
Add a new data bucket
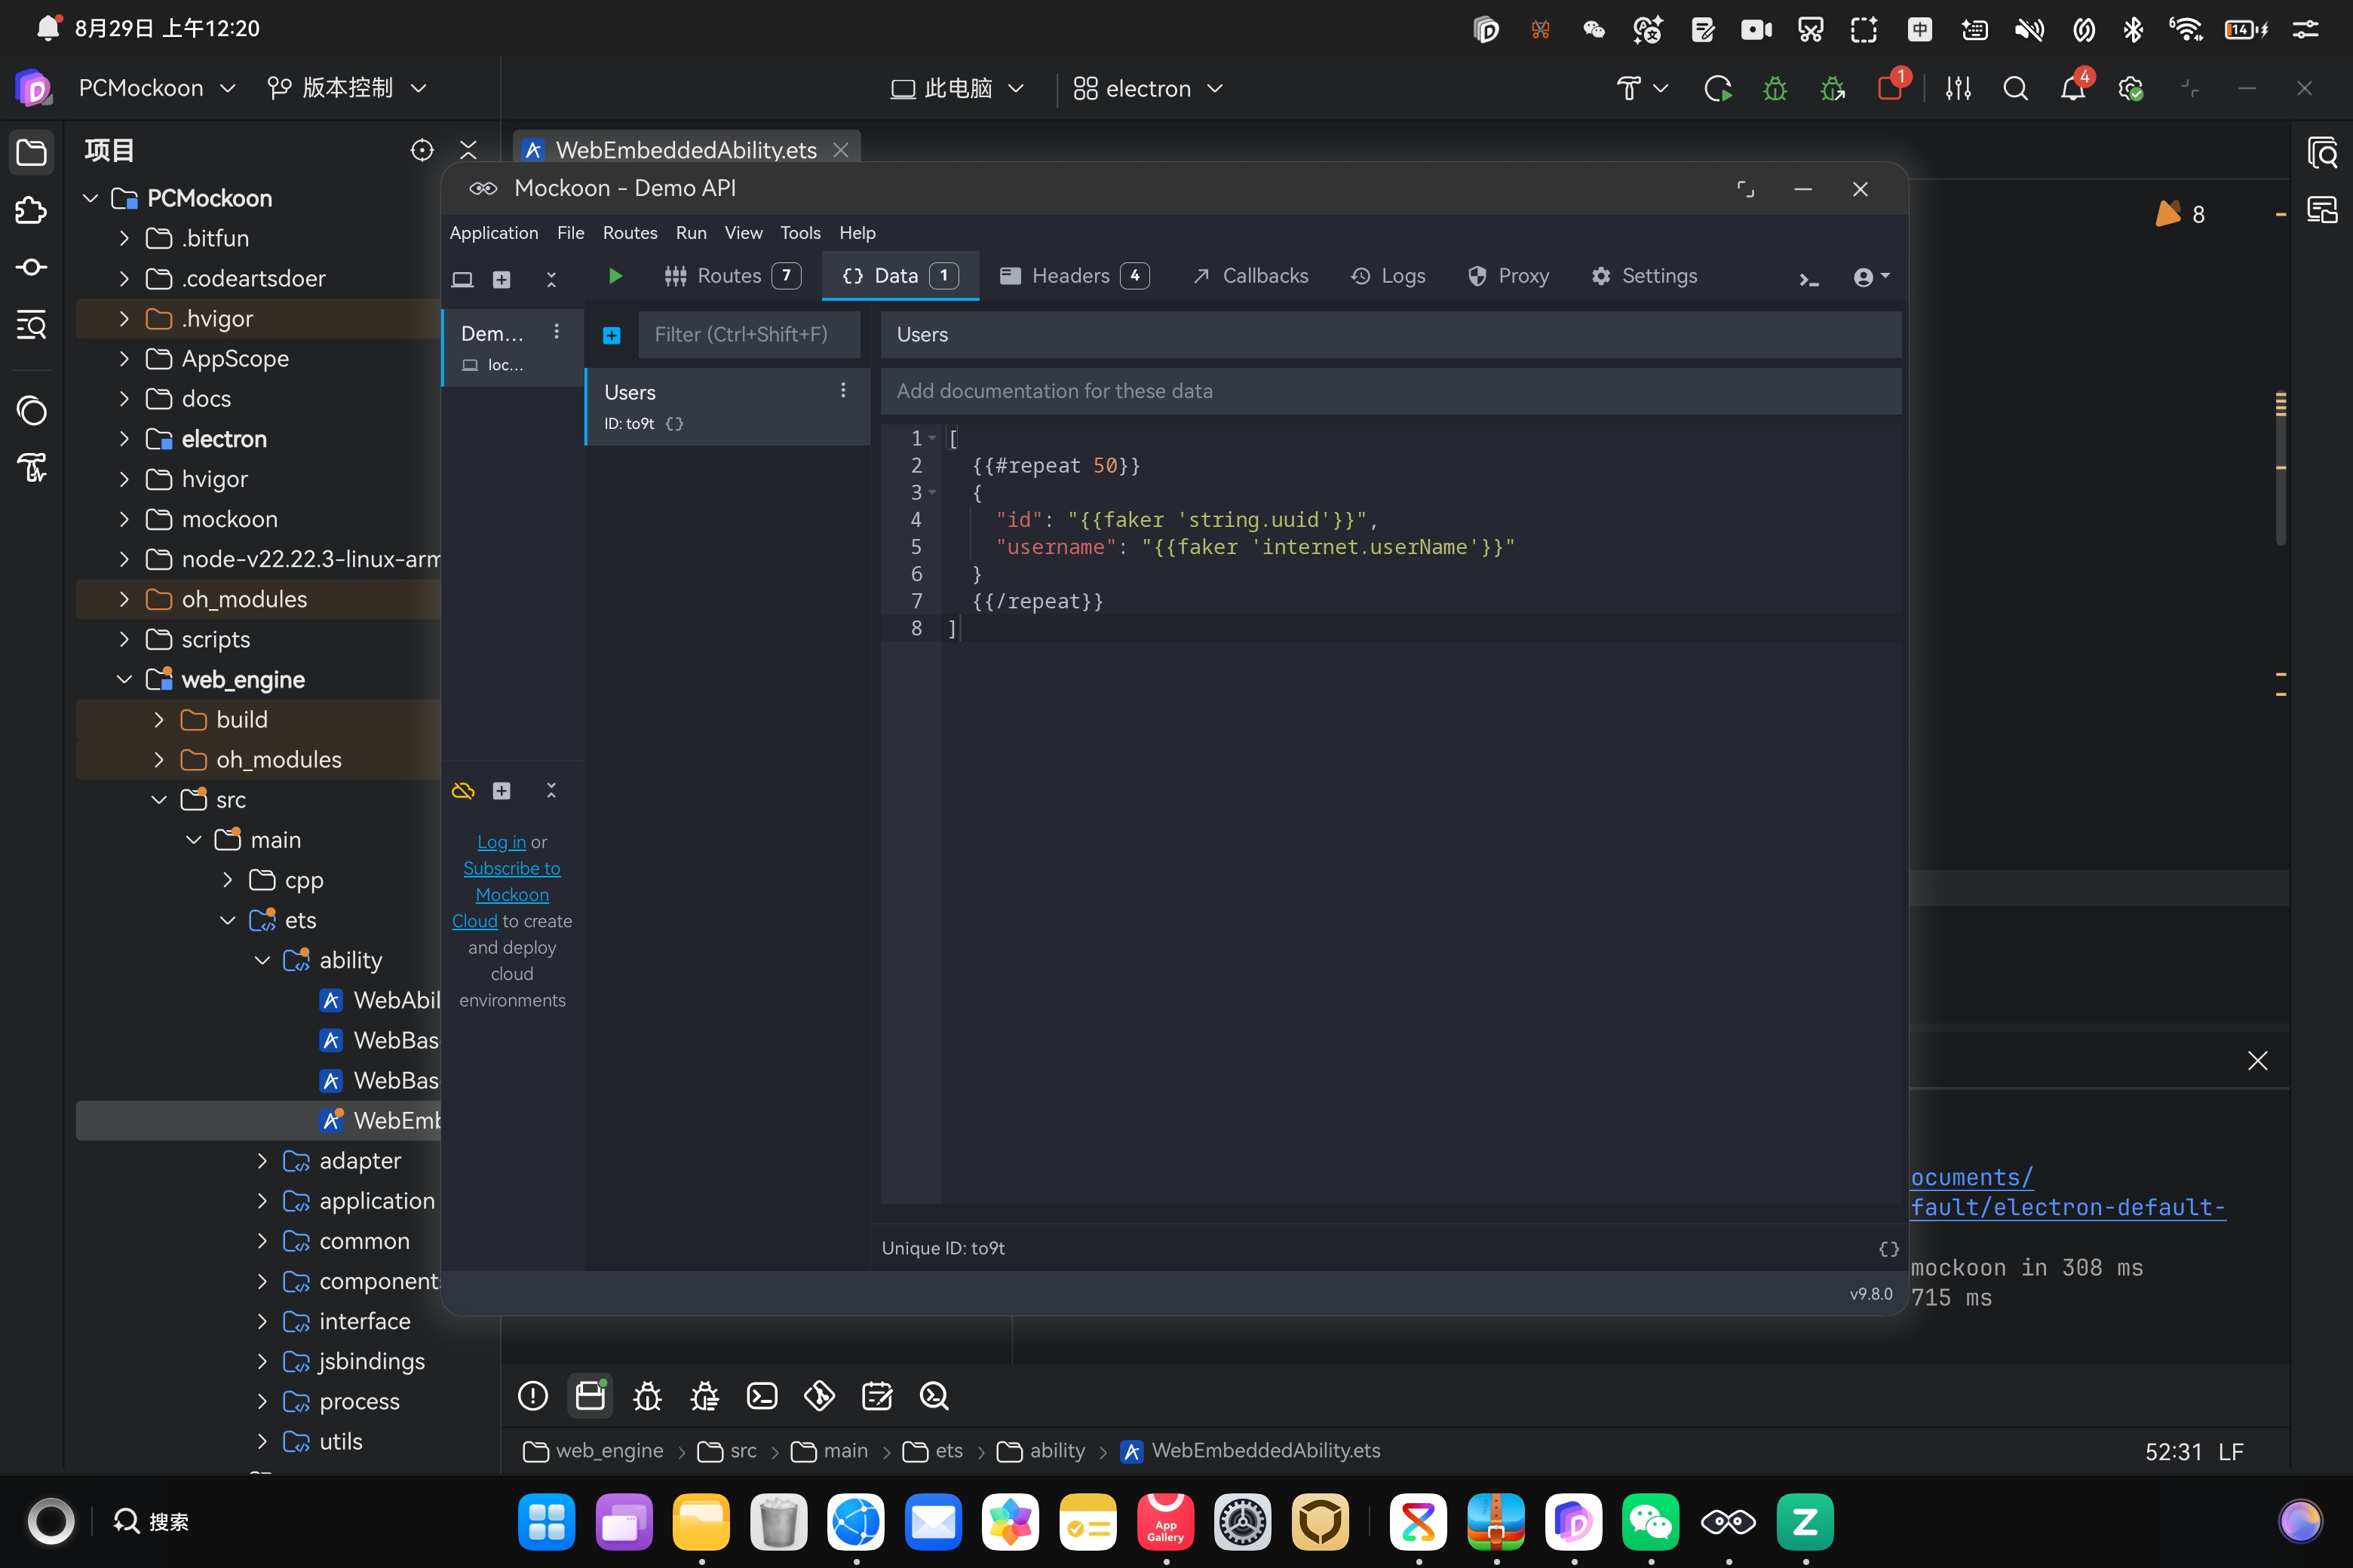(612, 335)
